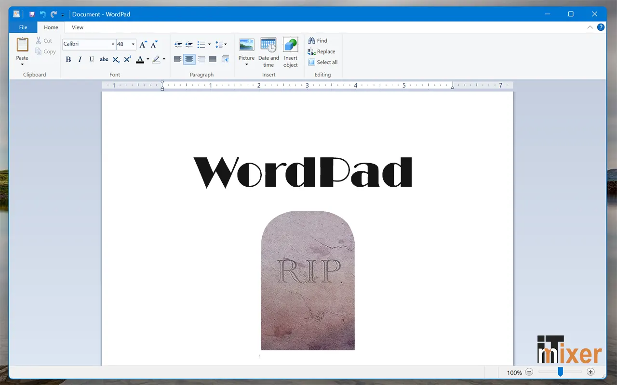Image resolution: width=617 pixels, height=385 pixels.
Task: Expand the font size dropdown arrow
Action: point(133,44)
